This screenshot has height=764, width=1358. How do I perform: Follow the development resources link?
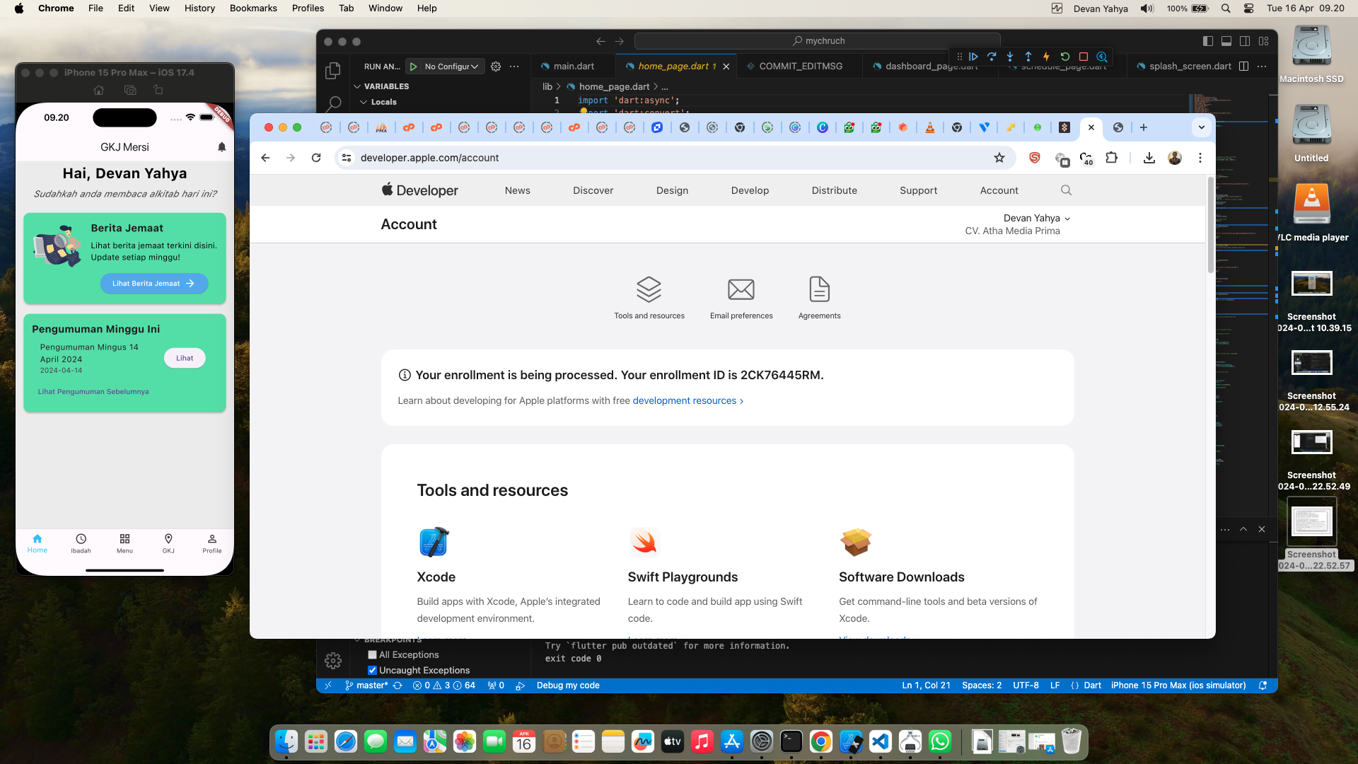point(684,400)
